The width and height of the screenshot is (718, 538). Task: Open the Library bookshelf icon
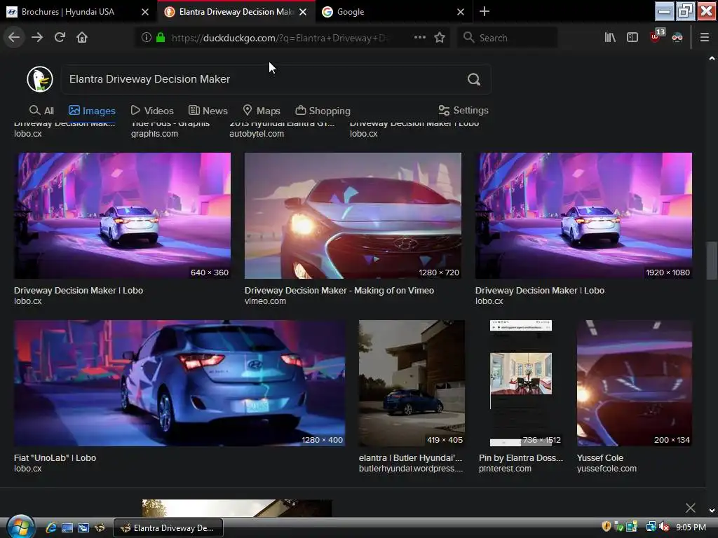[610, 38]
